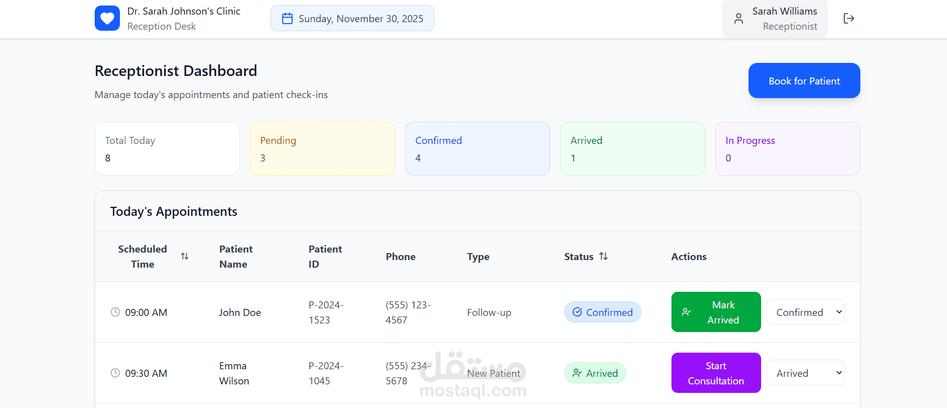Screen dimensions: 947x408
Task: Click the user profile icon
Action: 738,19
